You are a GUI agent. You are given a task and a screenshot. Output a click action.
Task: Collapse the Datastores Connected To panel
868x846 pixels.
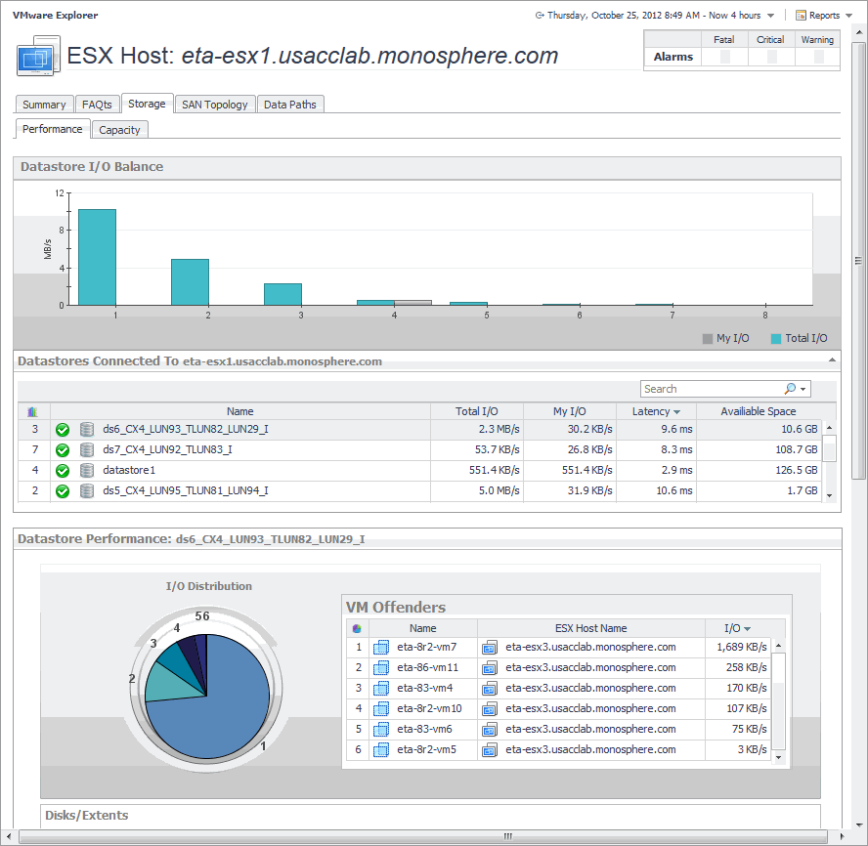pyautogui.click(x=833, y=360)
